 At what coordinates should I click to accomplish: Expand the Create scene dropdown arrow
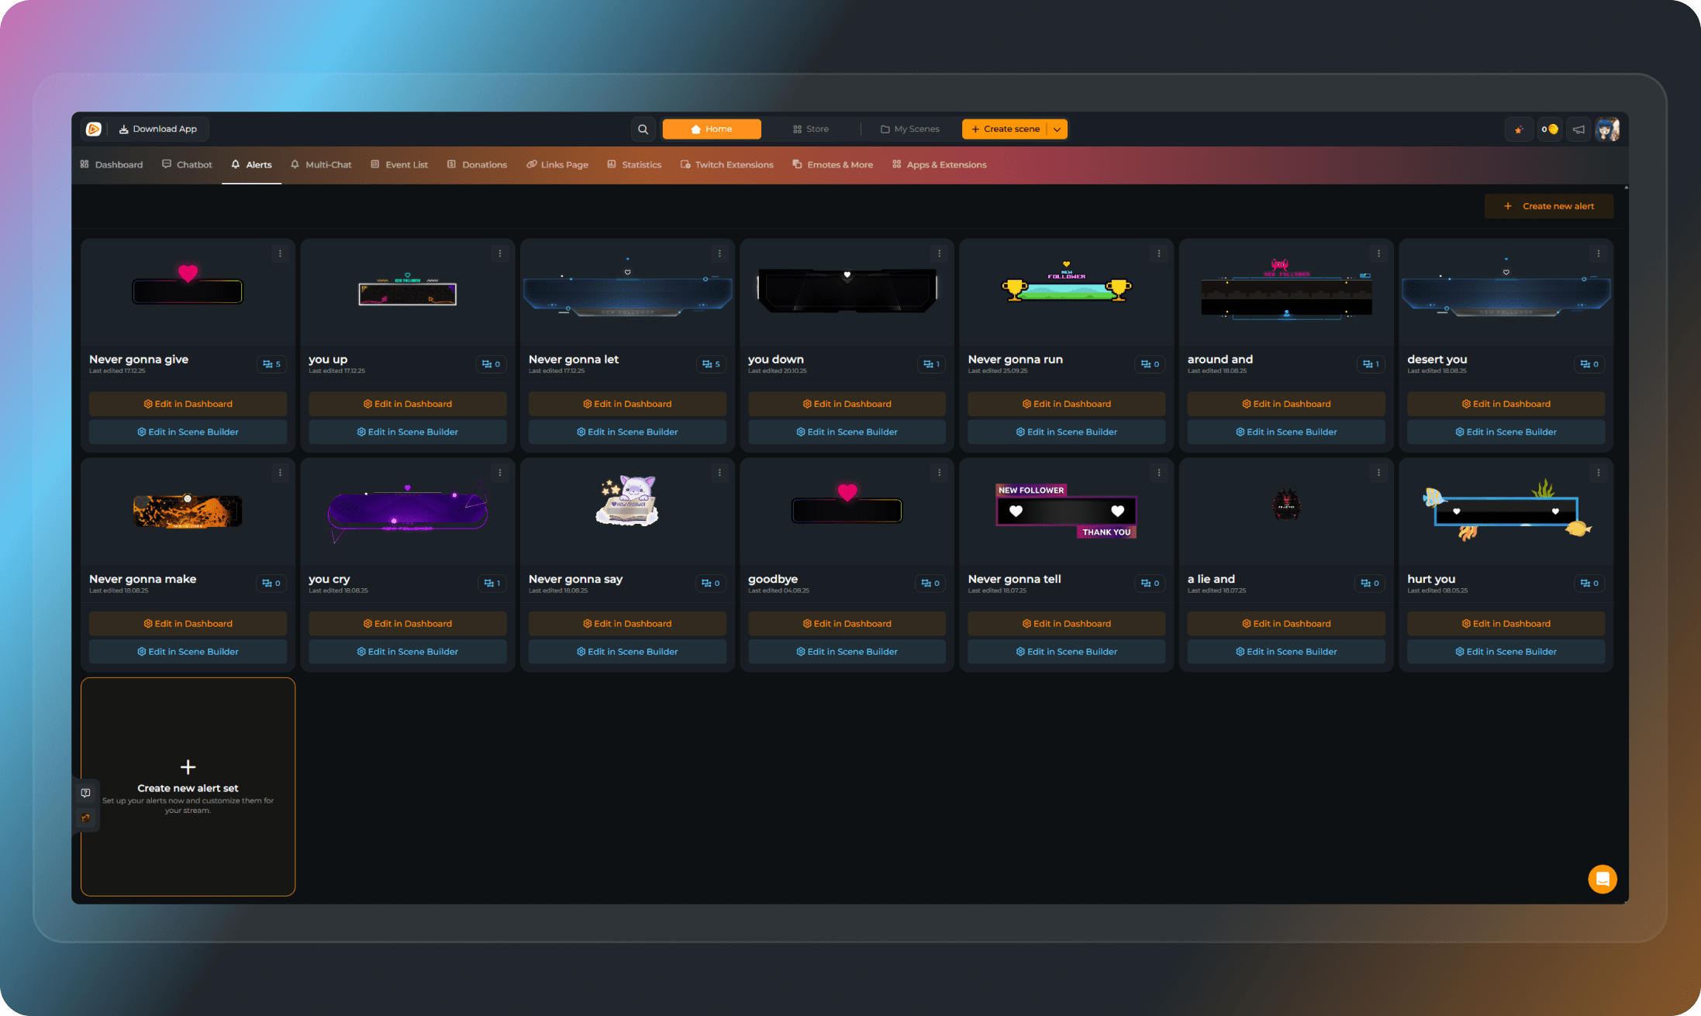(x=1058, y=129)
